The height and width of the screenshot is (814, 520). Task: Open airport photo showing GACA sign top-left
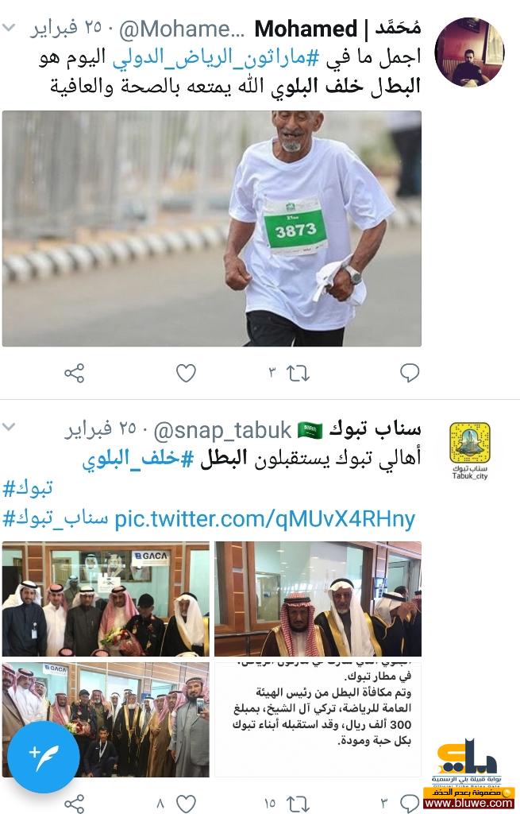[106, 599]
